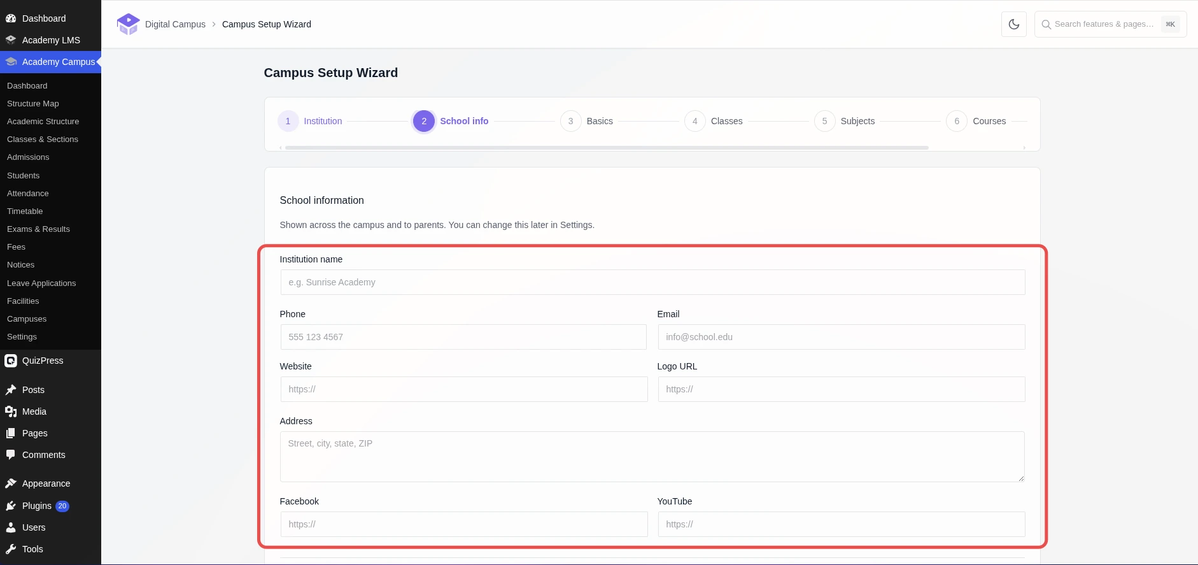Click the Logo URL field

pos(841,389)
